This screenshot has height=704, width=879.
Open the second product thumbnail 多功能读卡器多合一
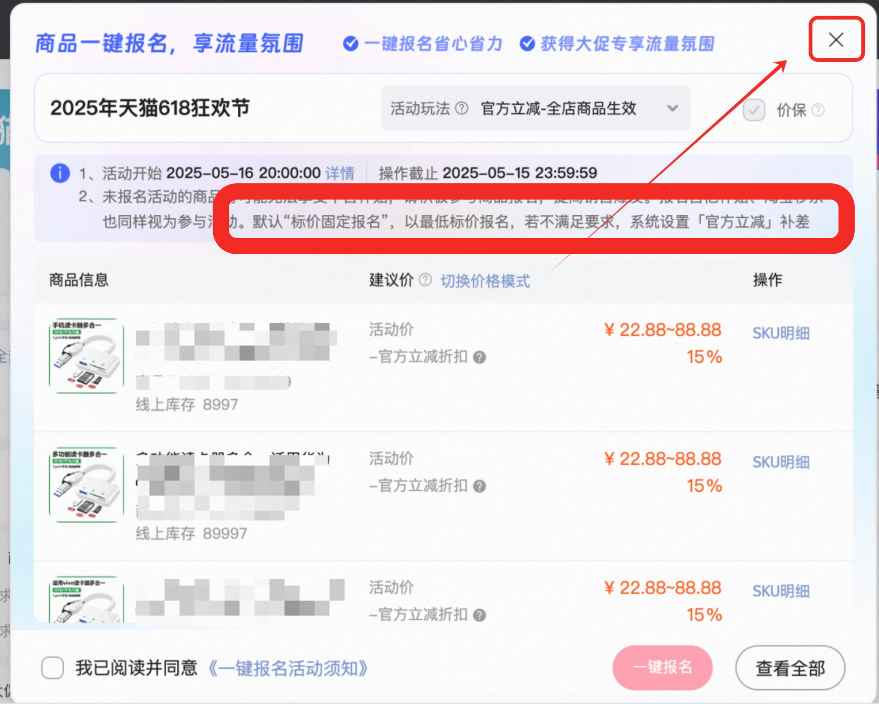click(x=87, y=485)
